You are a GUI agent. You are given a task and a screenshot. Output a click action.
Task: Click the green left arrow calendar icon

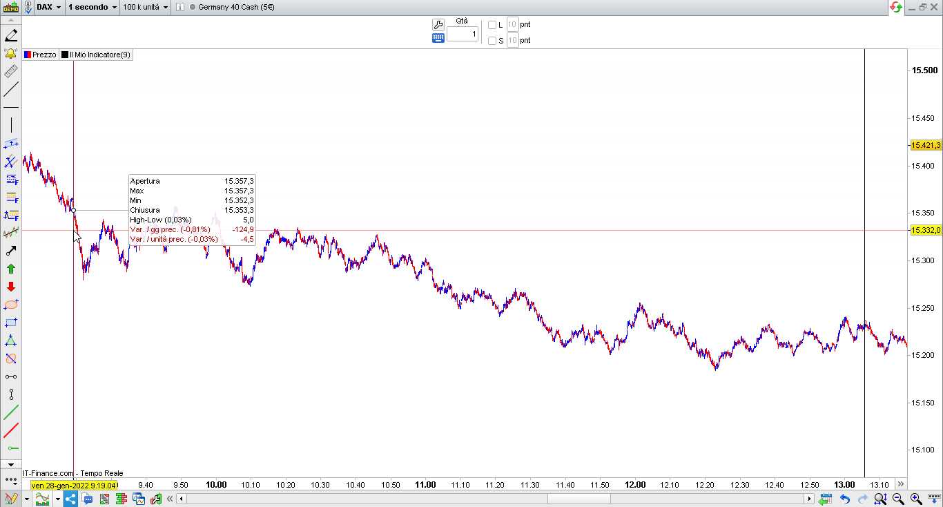pos(826,499)
